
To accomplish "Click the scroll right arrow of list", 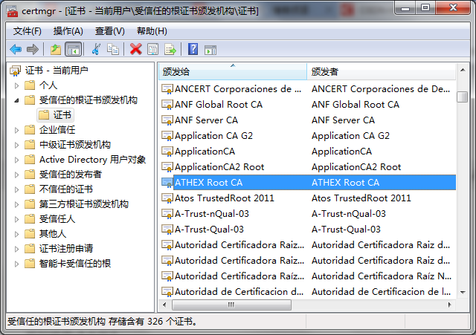I will [449, 305].
